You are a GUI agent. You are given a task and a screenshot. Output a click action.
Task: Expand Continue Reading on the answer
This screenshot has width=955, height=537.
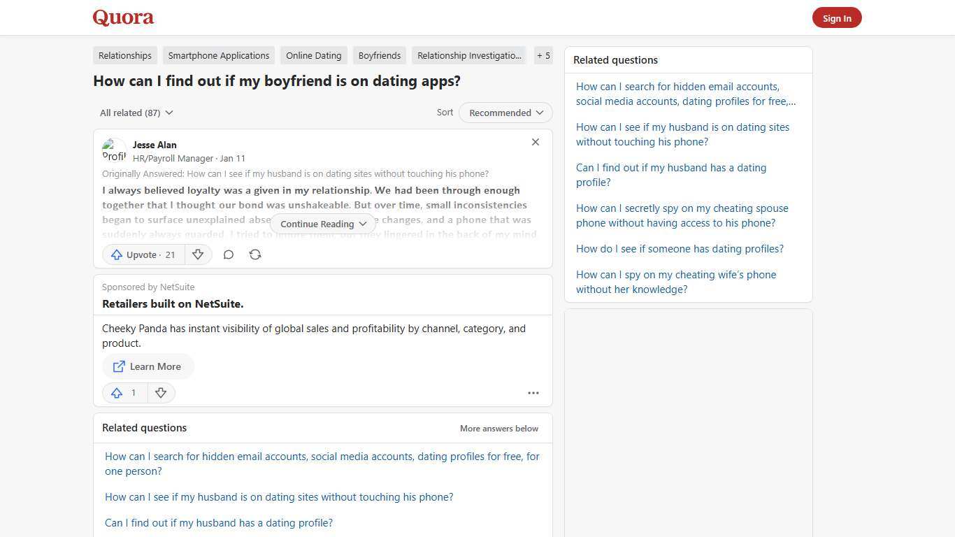coord(322,224)
